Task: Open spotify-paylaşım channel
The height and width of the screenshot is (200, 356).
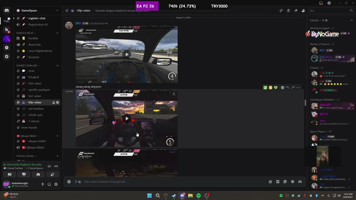Action: [x=38, y=90]
